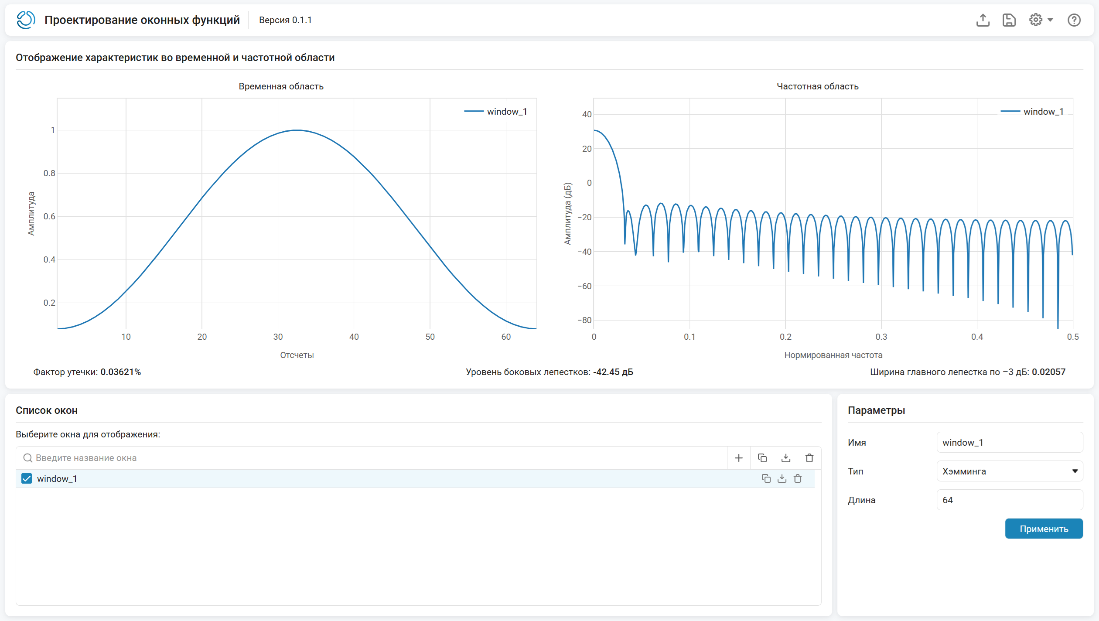
Task: Export window_1 using its row download icon
Action: click(x=782, y=478)
